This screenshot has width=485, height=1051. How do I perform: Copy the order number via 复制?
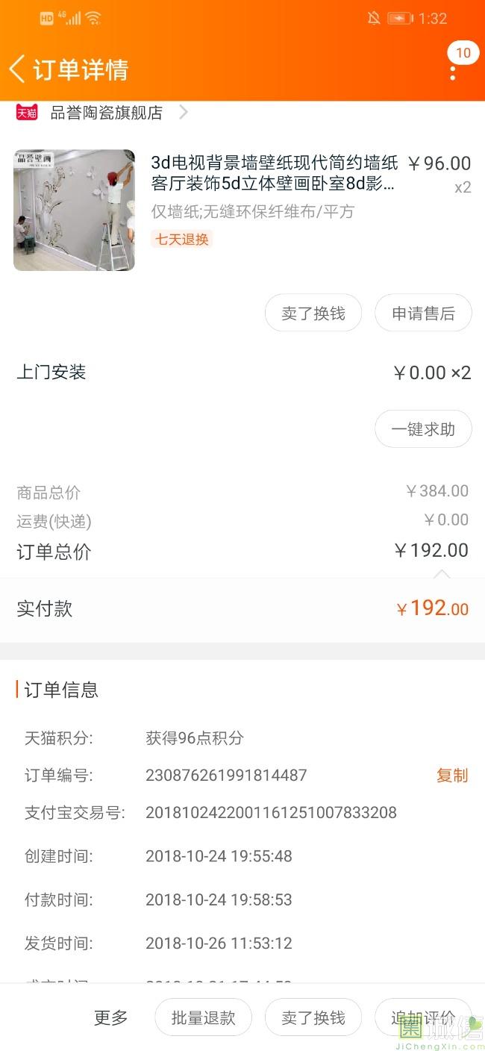(x=452, y=776)
